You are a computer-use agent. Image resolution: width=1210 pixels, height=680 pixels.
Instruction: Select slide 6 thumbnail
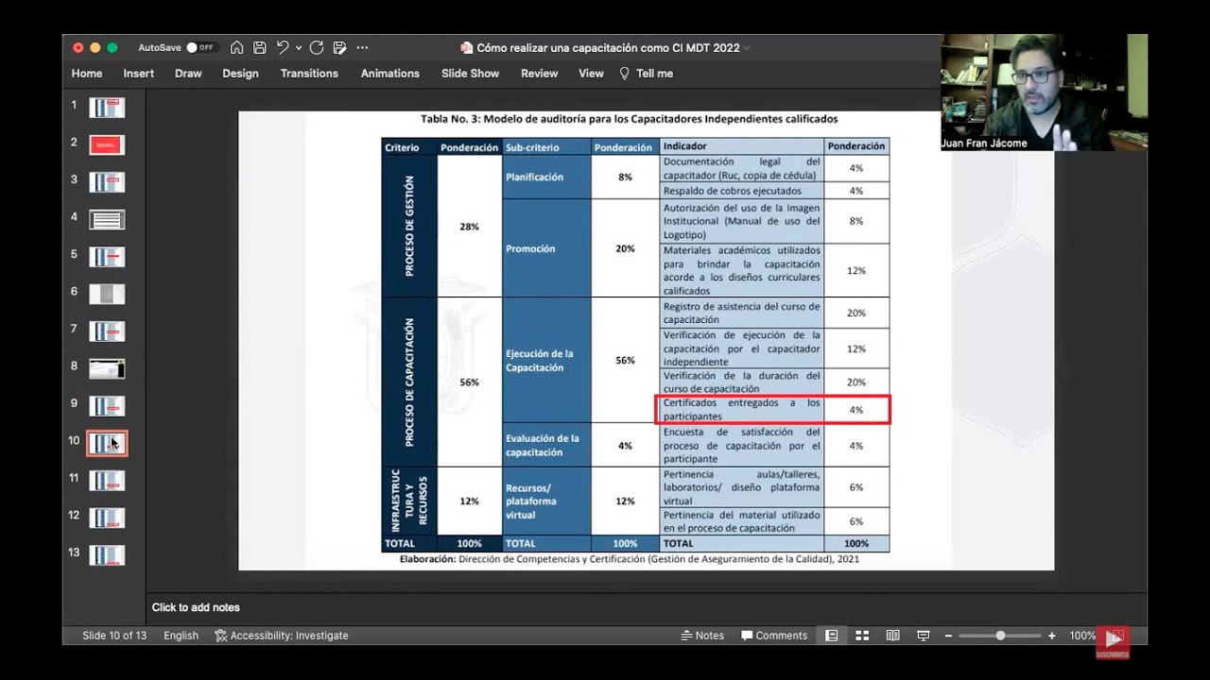(107, 294)
